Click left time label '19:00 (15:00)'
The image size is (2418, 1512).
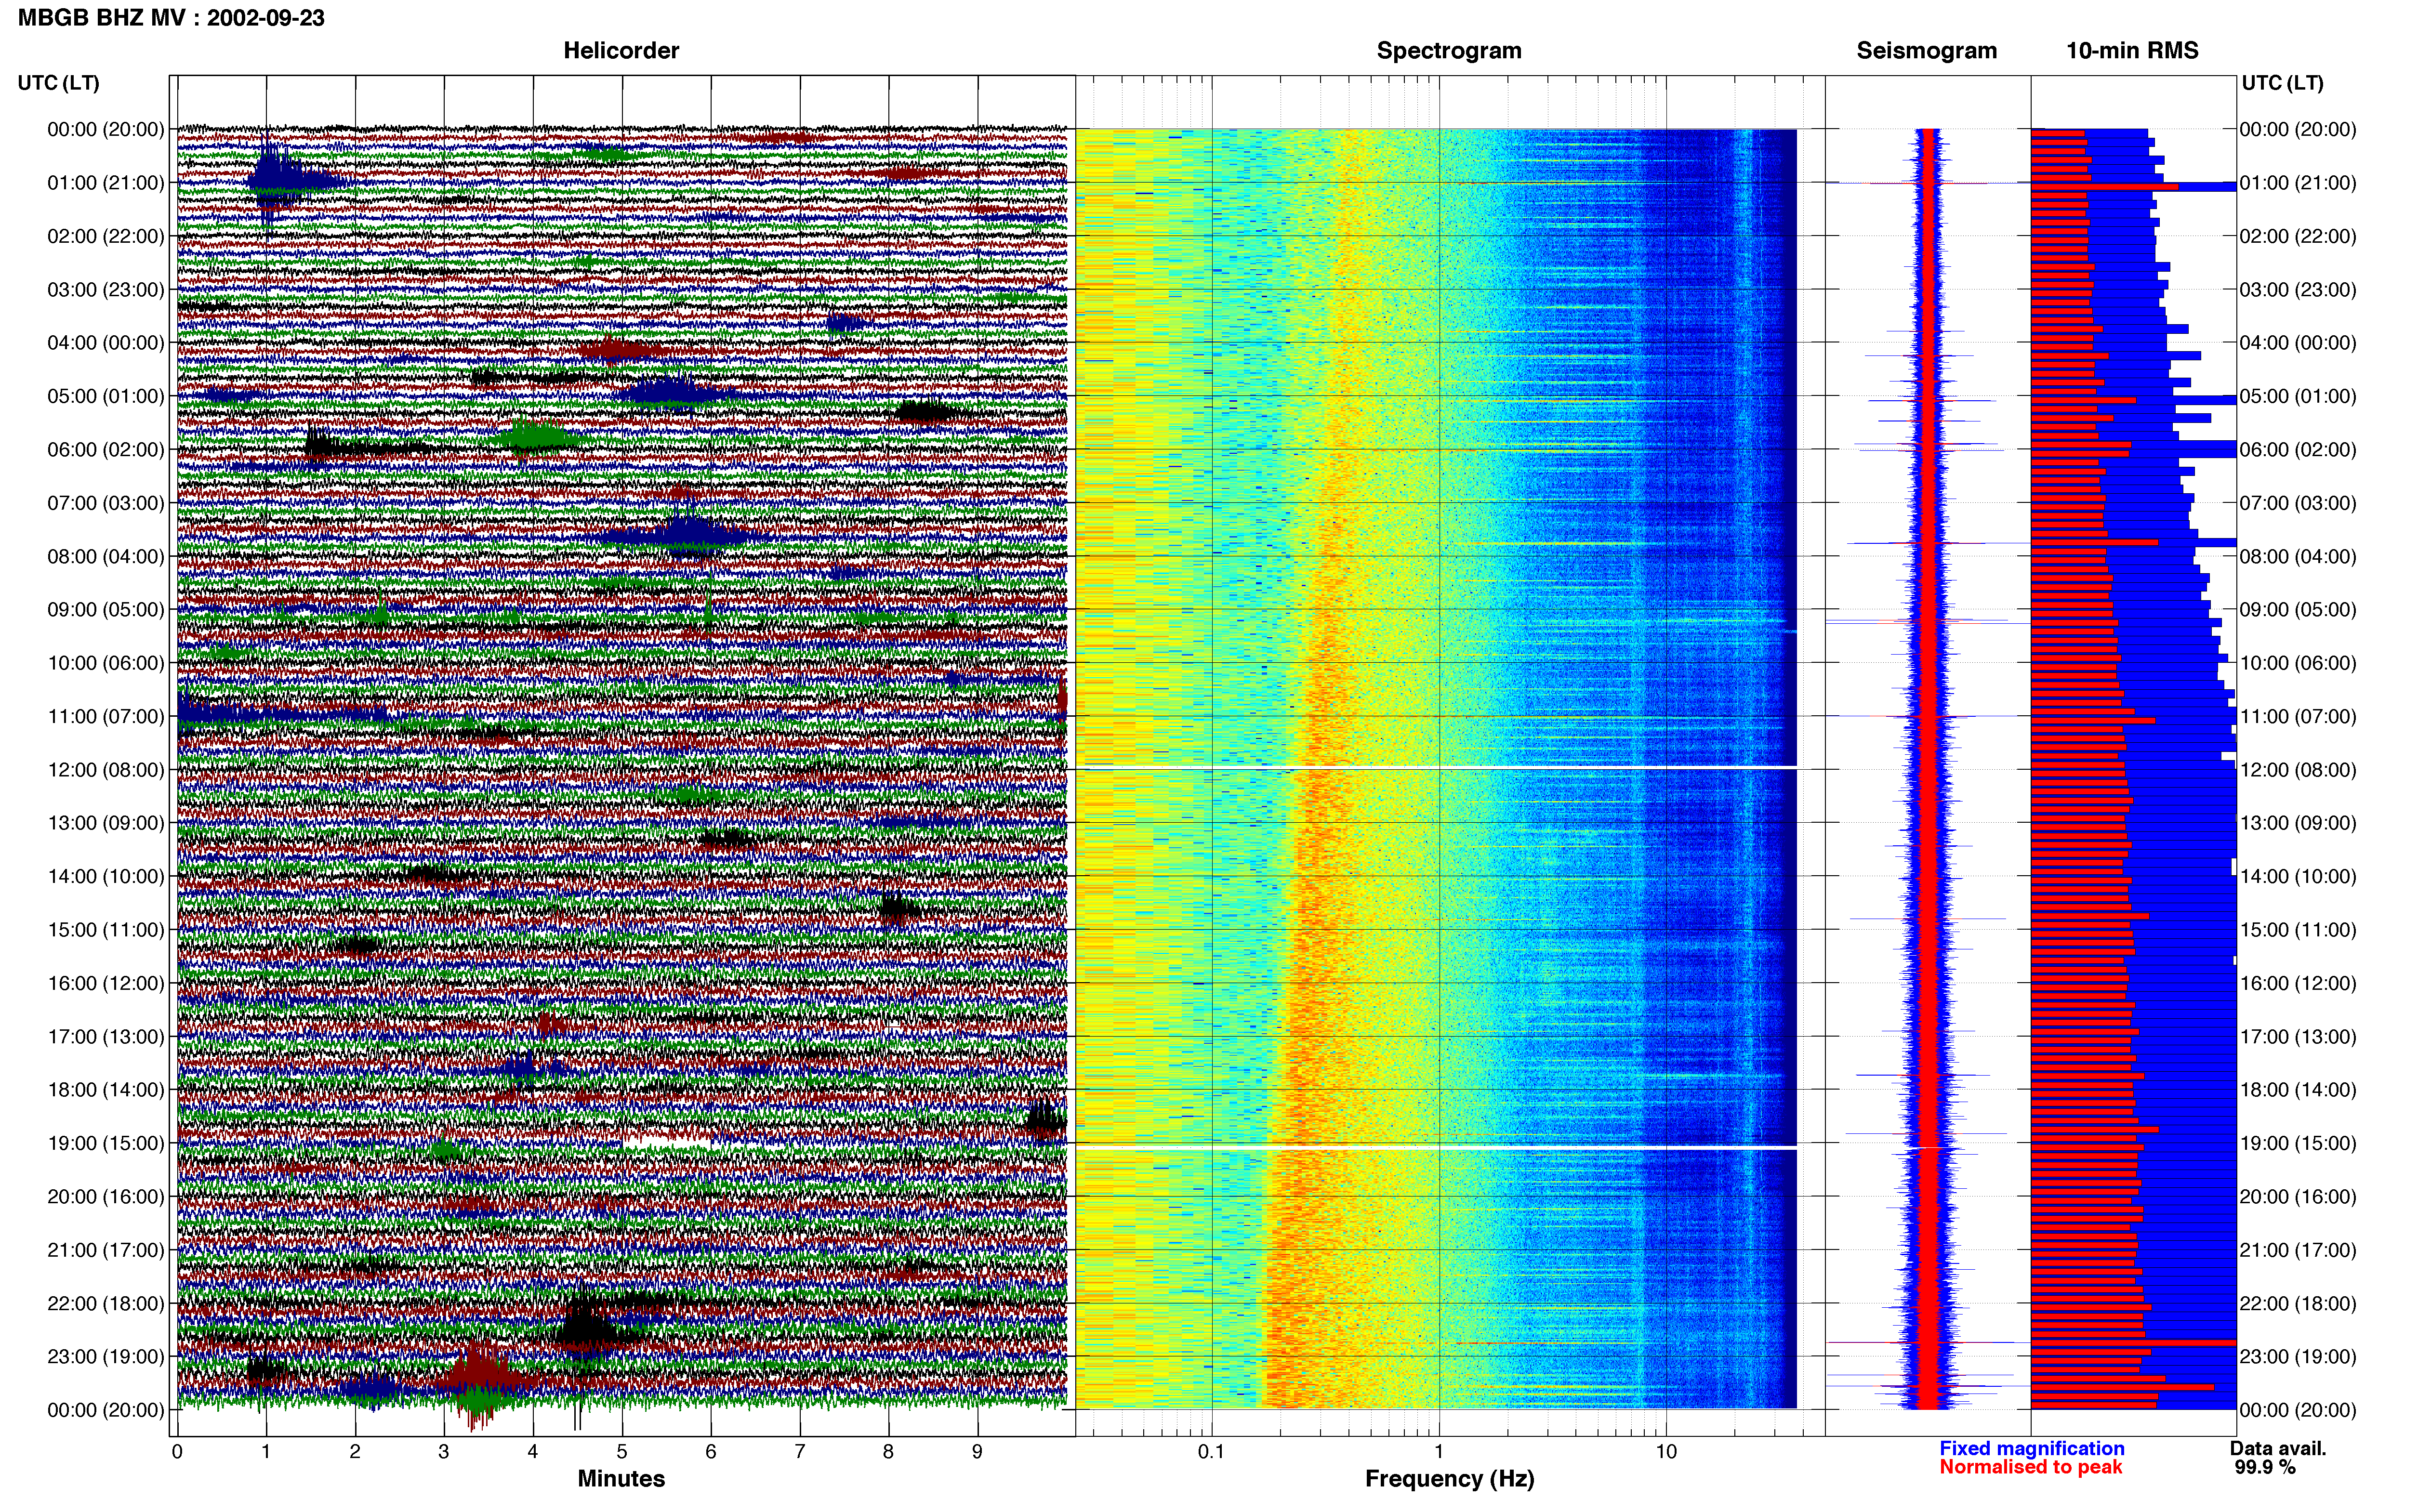click(106, 1143)
